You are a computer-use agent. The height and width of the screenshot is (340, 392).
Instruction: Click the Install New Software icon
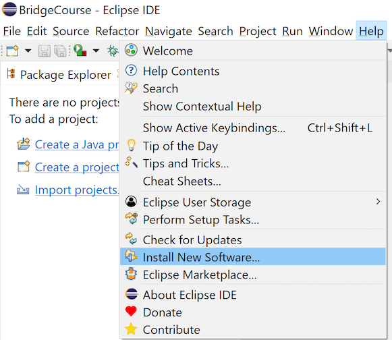coord(132,256)
